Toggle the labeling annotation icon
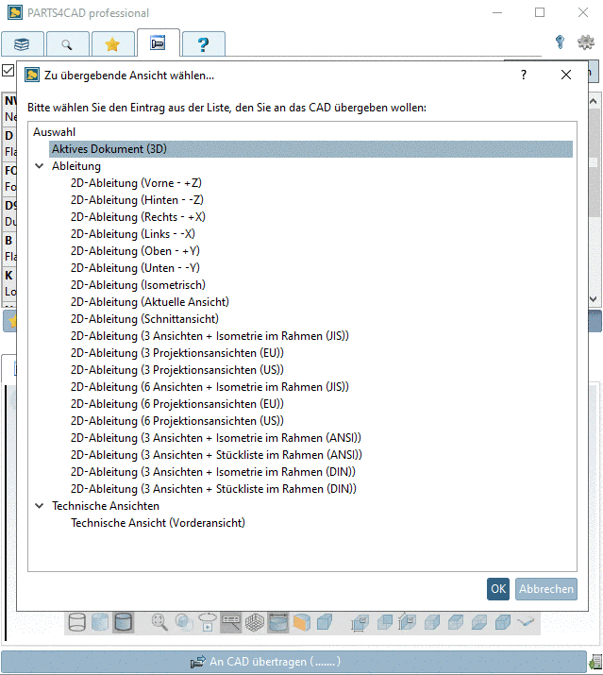 (231, 622)
